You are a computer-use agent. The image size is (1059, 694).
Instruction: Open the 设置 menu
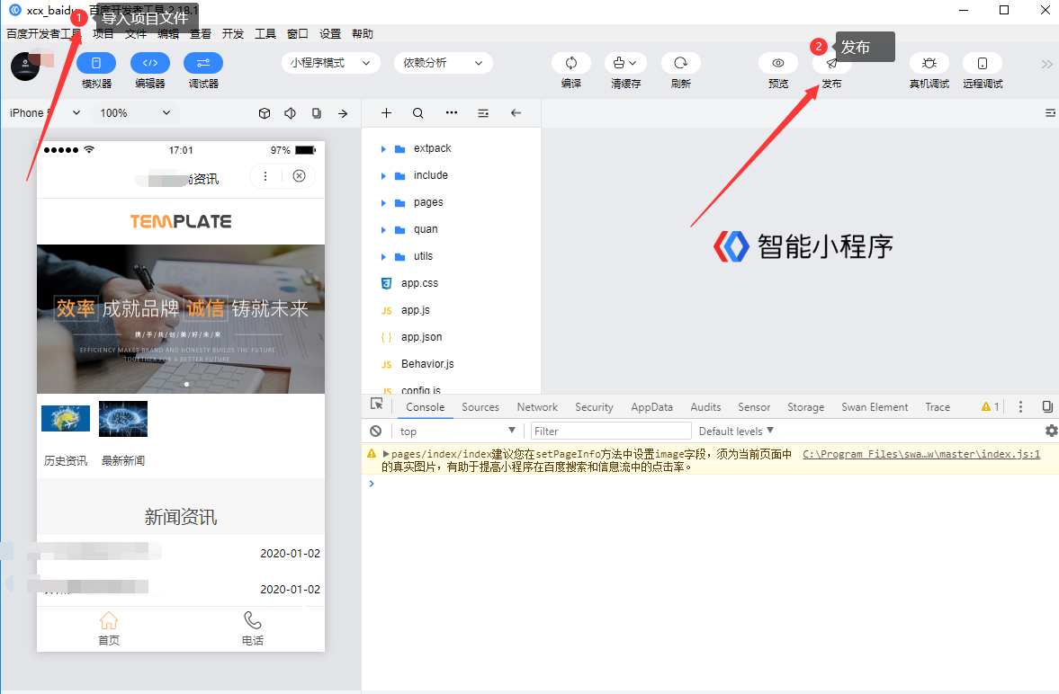(330, 34)
